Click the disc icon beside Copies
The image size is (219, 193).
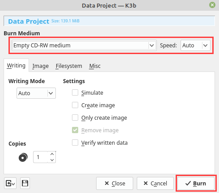point(23,157)
